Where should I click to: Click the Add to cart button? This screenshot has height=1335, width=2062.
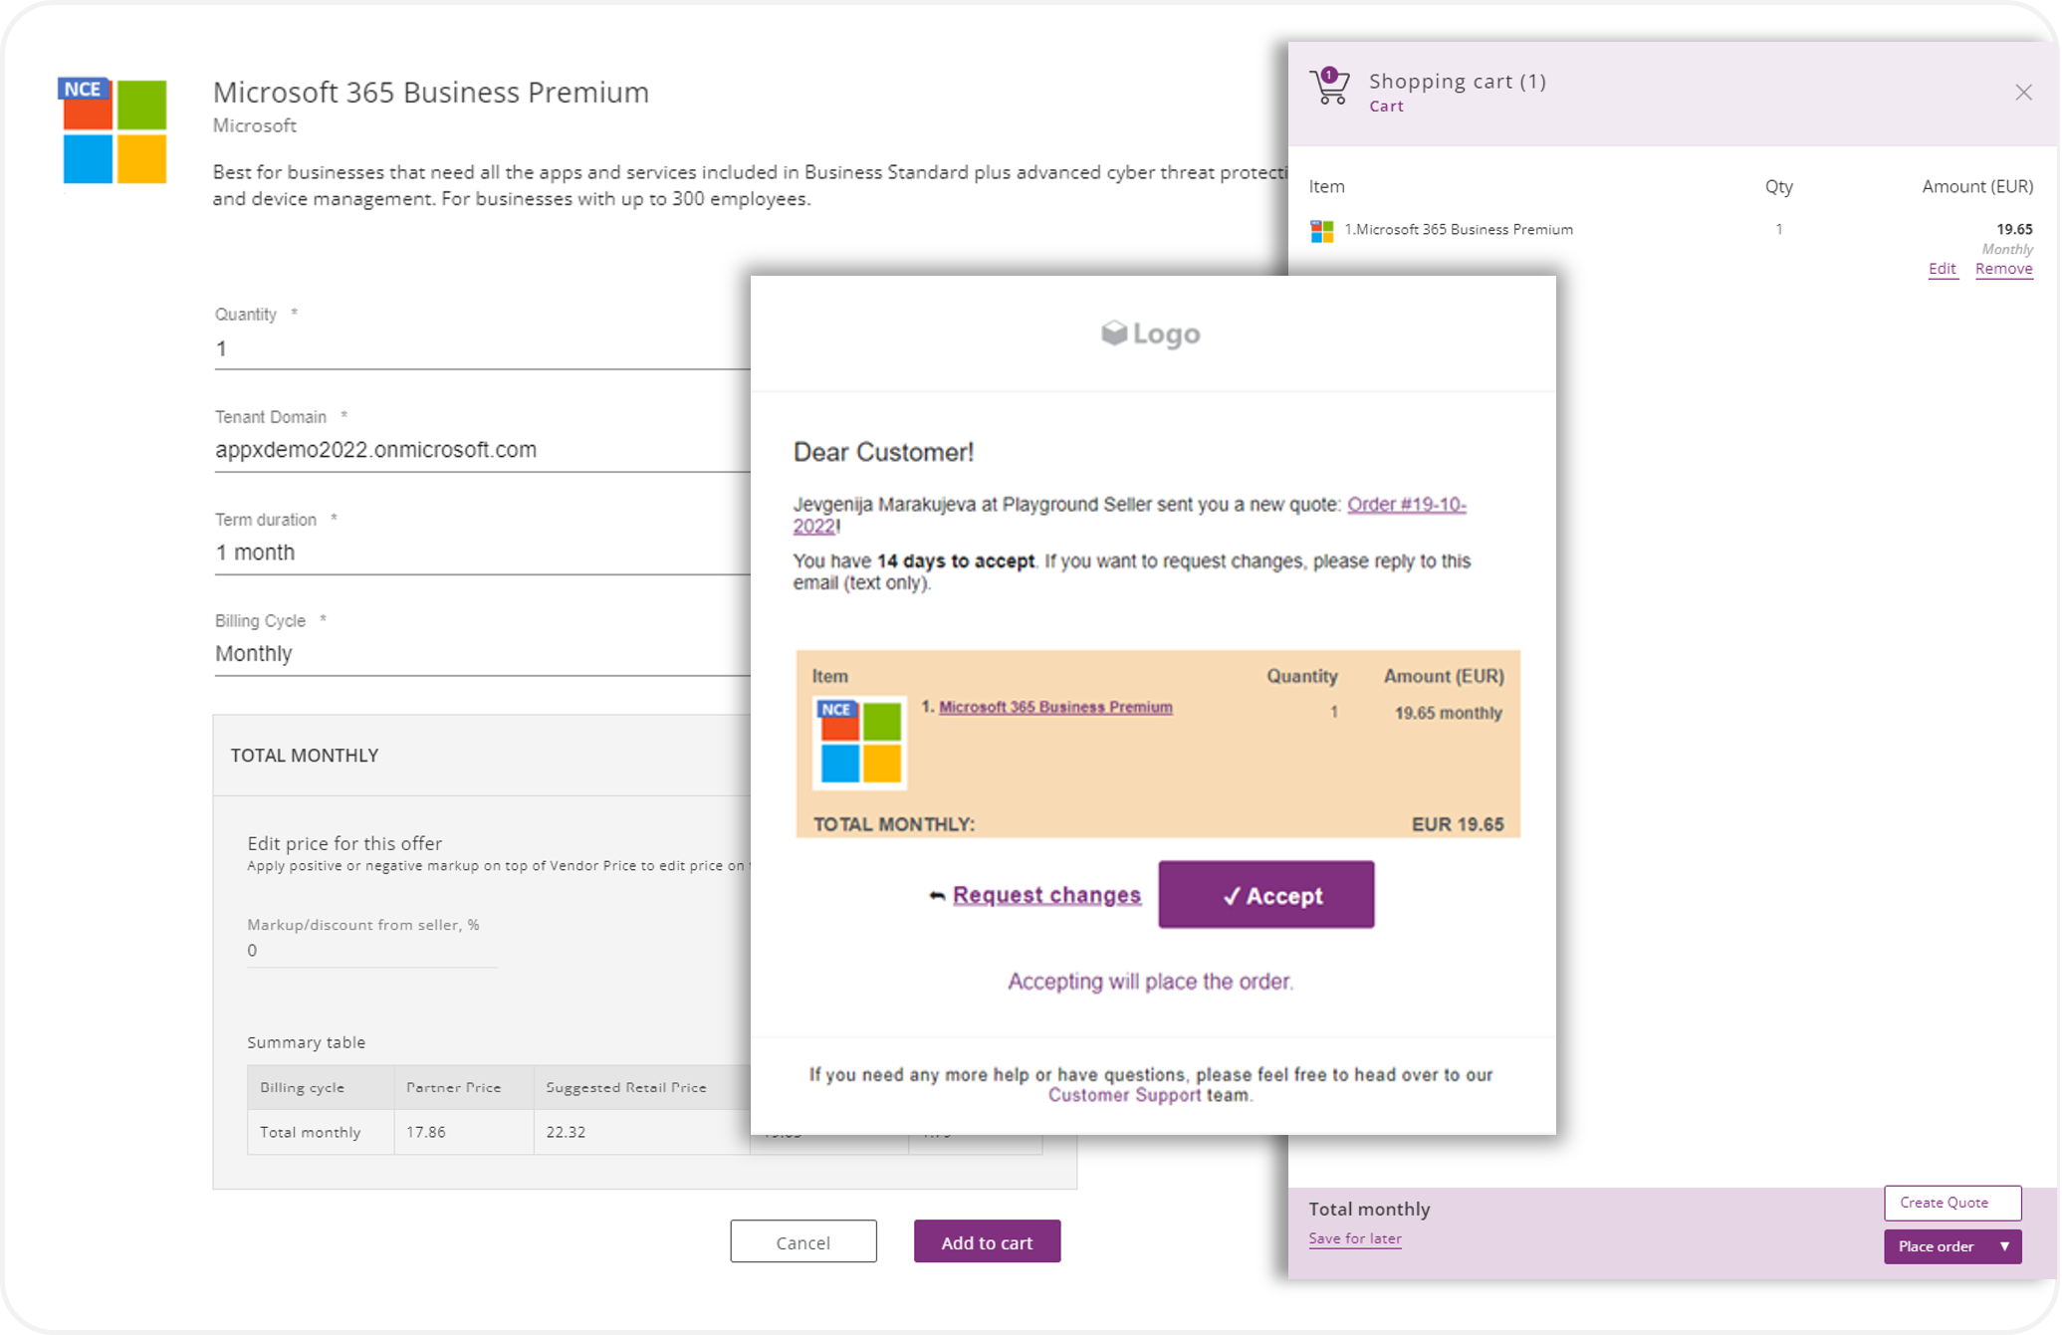[987, 1241]
